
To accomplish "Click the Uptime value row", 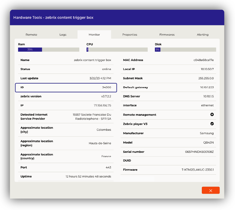I will click(88, 176).
